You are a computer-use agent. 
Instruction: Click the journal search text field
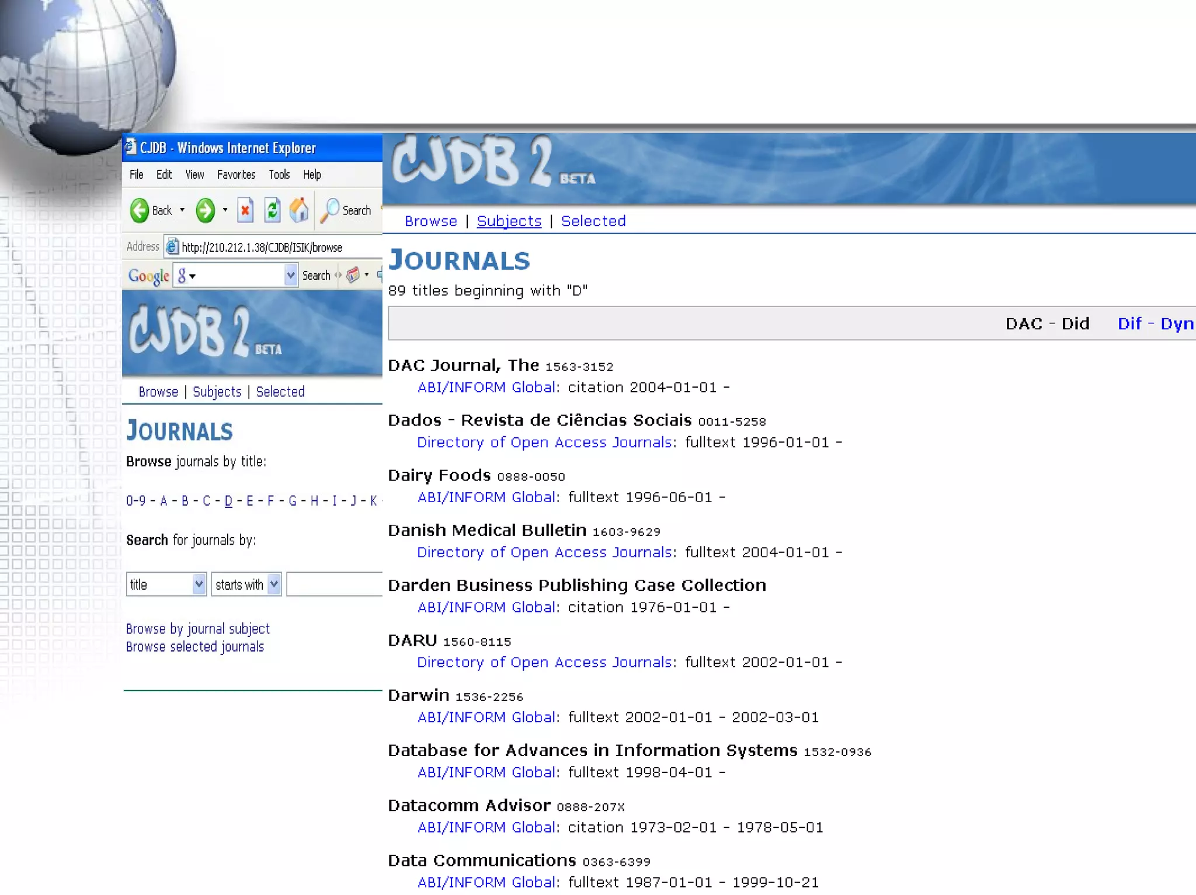tap(334, 584)
